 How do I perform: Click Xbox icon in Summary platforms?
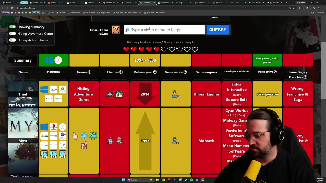58,60
